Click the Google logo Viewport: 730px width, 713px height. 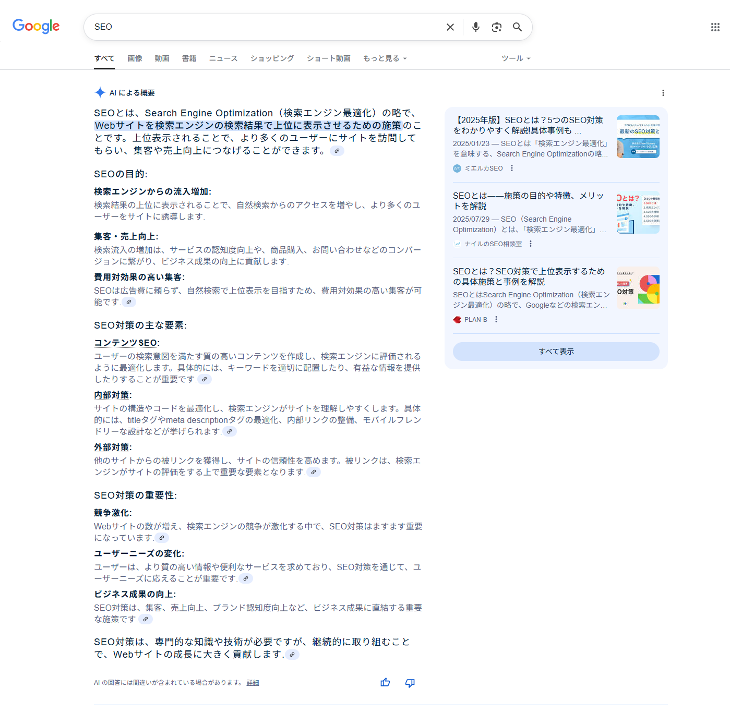[36, 26]
